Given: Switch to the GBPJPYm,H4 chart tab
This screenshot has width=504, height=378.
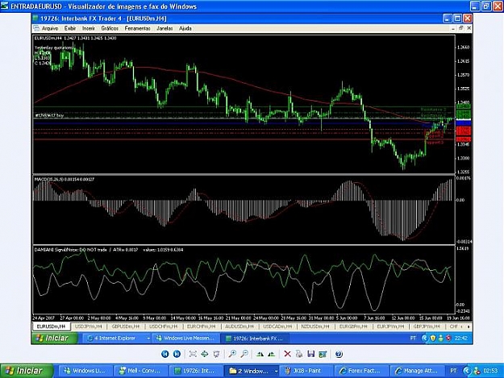Looking at the screenshot, I should [x=427, y=326].
